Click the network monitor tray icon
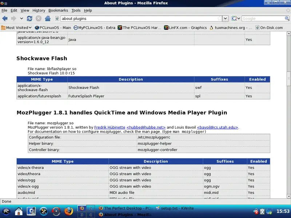The width and height of the screenshot is (291, 218). click(269, 211)
